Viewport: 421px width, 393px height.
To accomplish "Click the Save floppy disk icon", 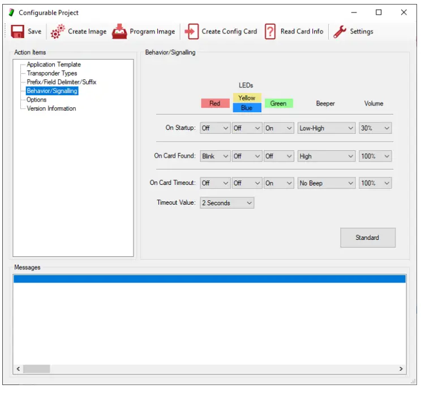I will pos(17,32).
